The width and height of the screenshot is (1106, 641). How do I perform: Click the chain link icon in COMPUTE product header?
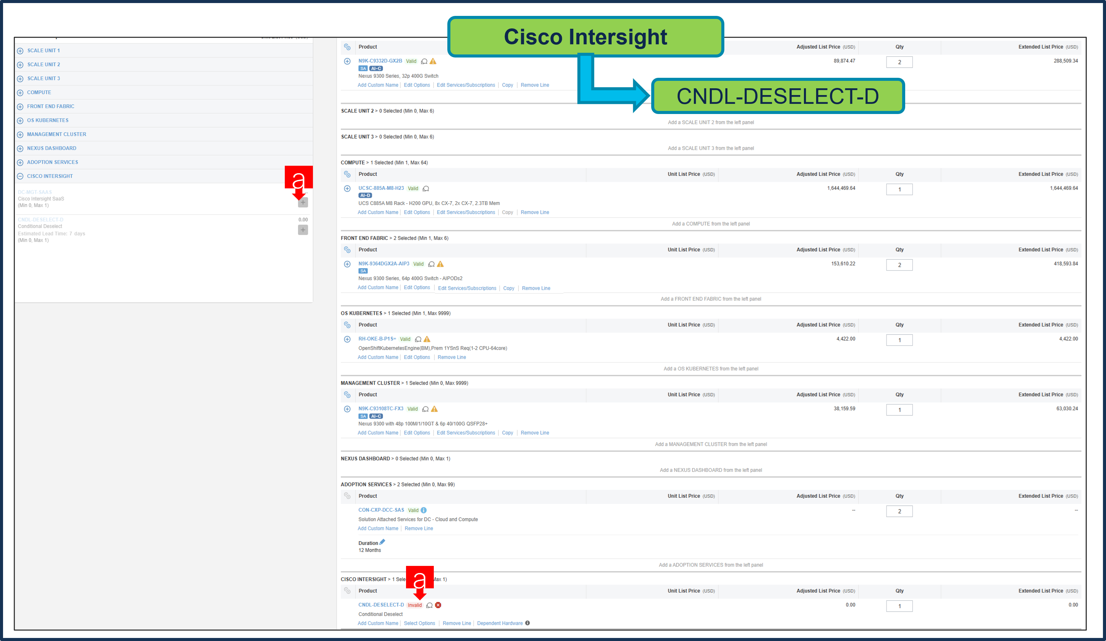347,174
